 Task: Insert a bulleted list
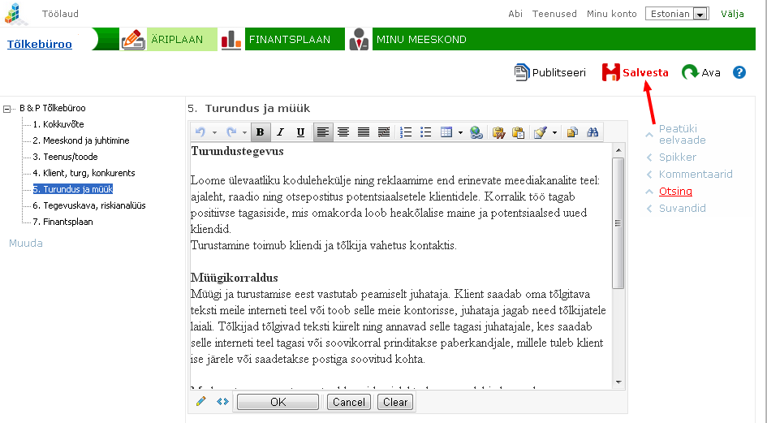click(x=425, y=132)
